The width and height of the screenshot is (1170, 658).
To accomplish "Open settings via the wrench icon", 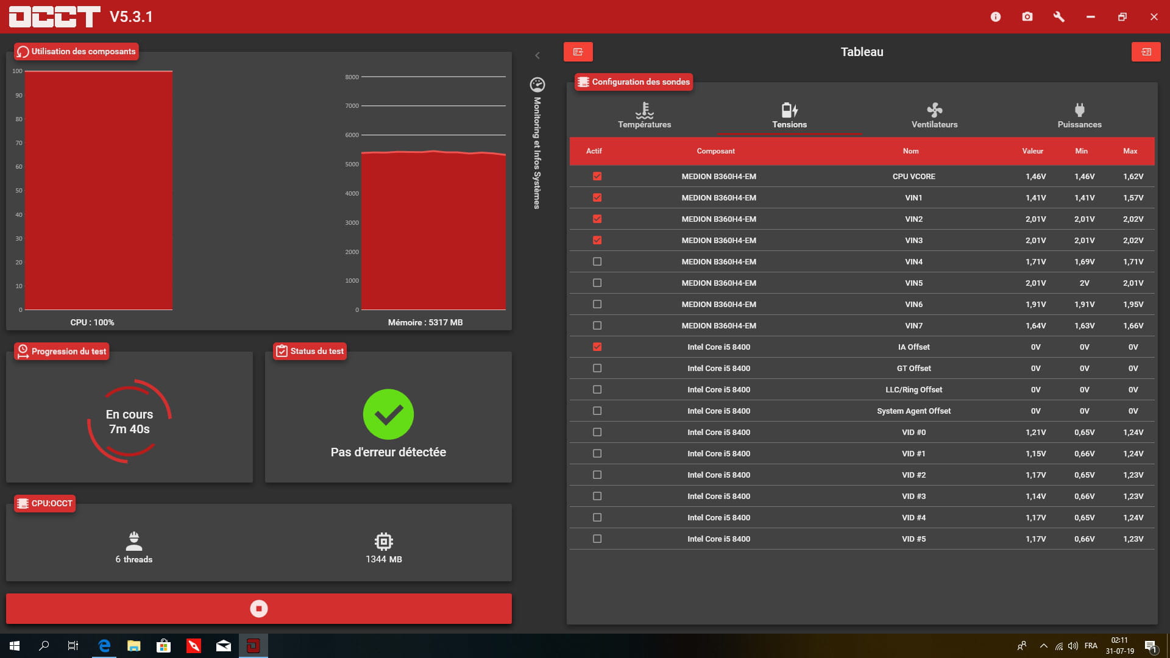I will tap(1059, 17).
